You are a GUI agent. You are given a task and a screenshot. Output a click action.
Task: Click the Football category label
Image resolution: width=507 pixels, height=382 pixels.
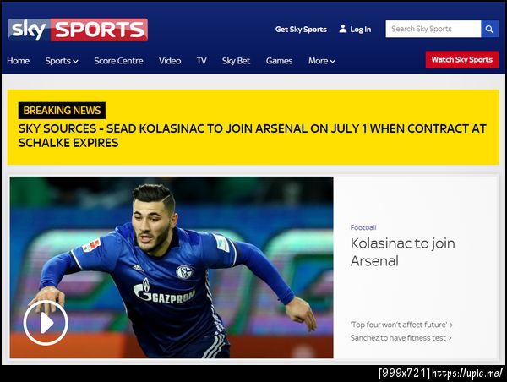point(363,227)
